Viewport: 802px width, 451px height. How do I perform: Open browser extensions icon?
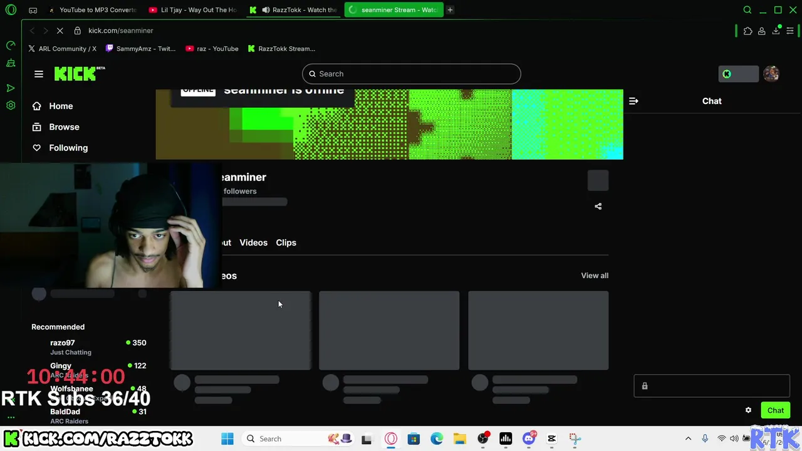pos(748,31)
